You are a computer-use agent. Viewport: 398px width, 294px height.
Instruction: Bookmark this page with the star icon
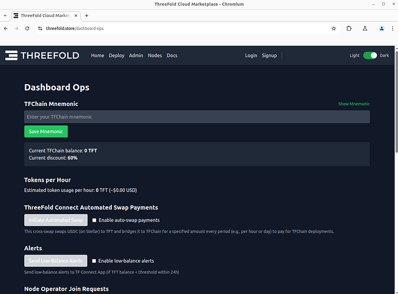click(334, 28)
